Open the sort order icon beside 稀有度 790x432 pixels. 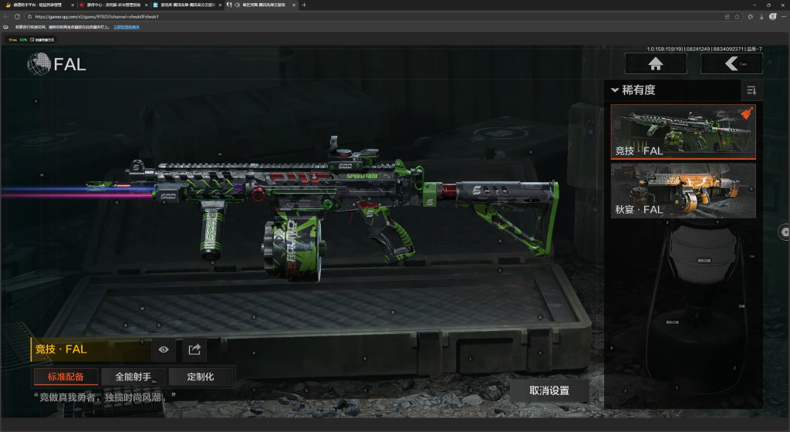751,90
